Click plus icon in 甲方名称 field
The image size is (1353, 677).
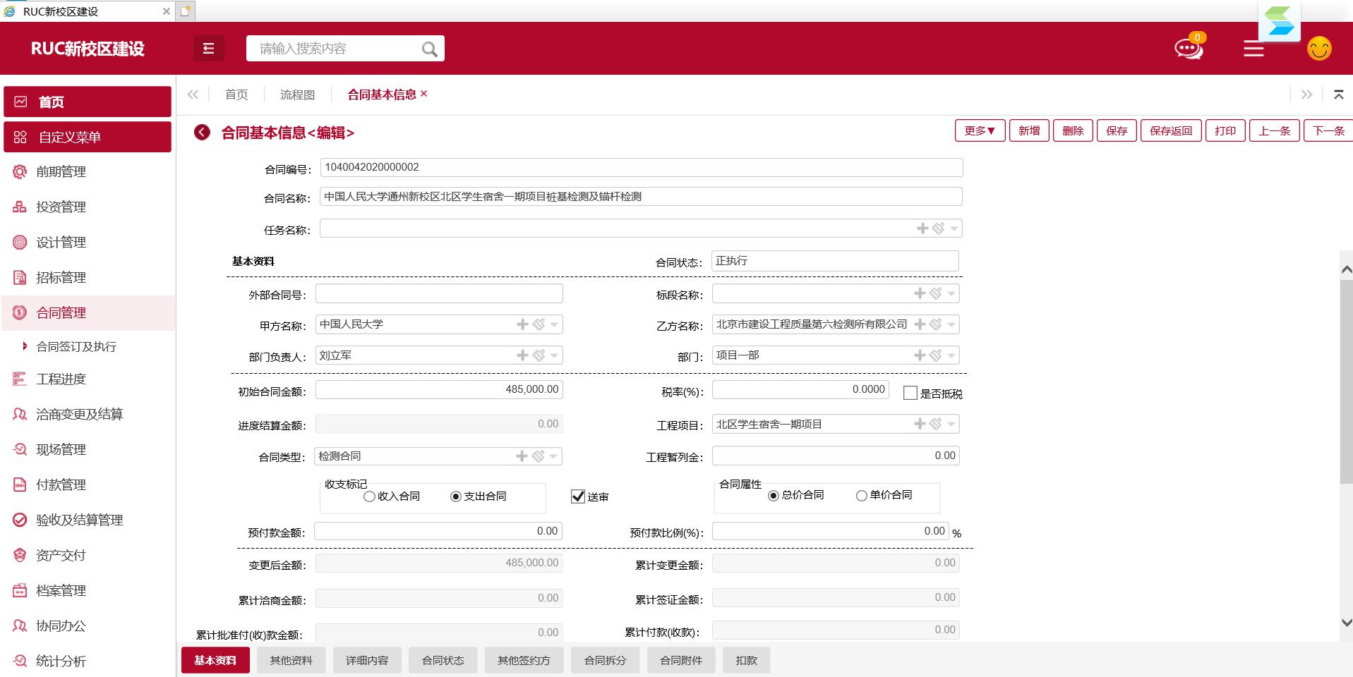point(522,324)
